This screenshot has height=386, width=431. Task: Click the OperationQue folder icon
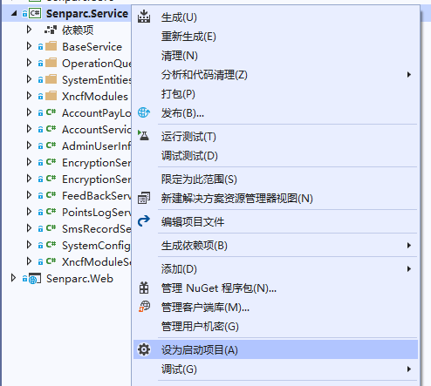point(51,63)
